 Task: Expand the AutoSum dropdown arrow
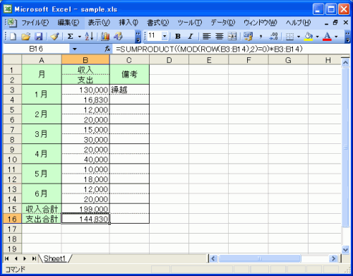pyautogui.click(x=80, y=37)
